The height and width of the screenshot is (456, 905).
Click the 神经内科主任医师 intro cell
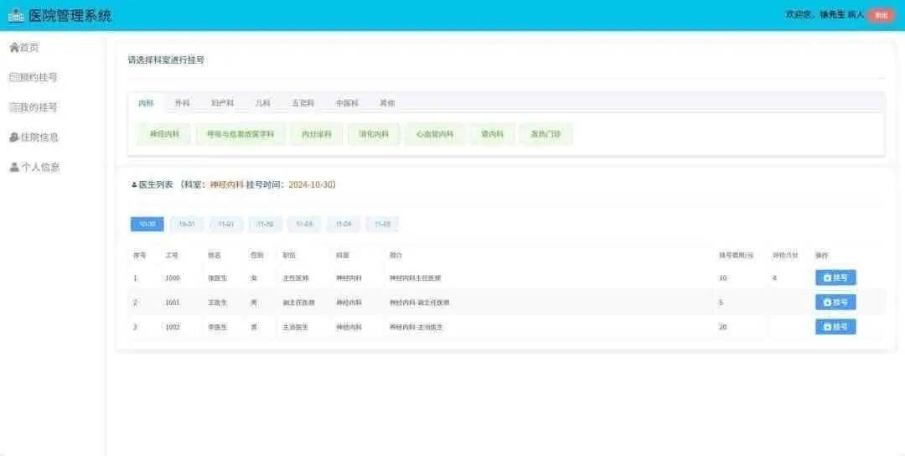click(x=415, y=278)
